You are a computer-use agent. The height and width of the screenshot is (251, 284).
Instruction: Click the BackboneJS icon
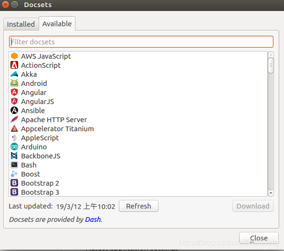point(14,156)
